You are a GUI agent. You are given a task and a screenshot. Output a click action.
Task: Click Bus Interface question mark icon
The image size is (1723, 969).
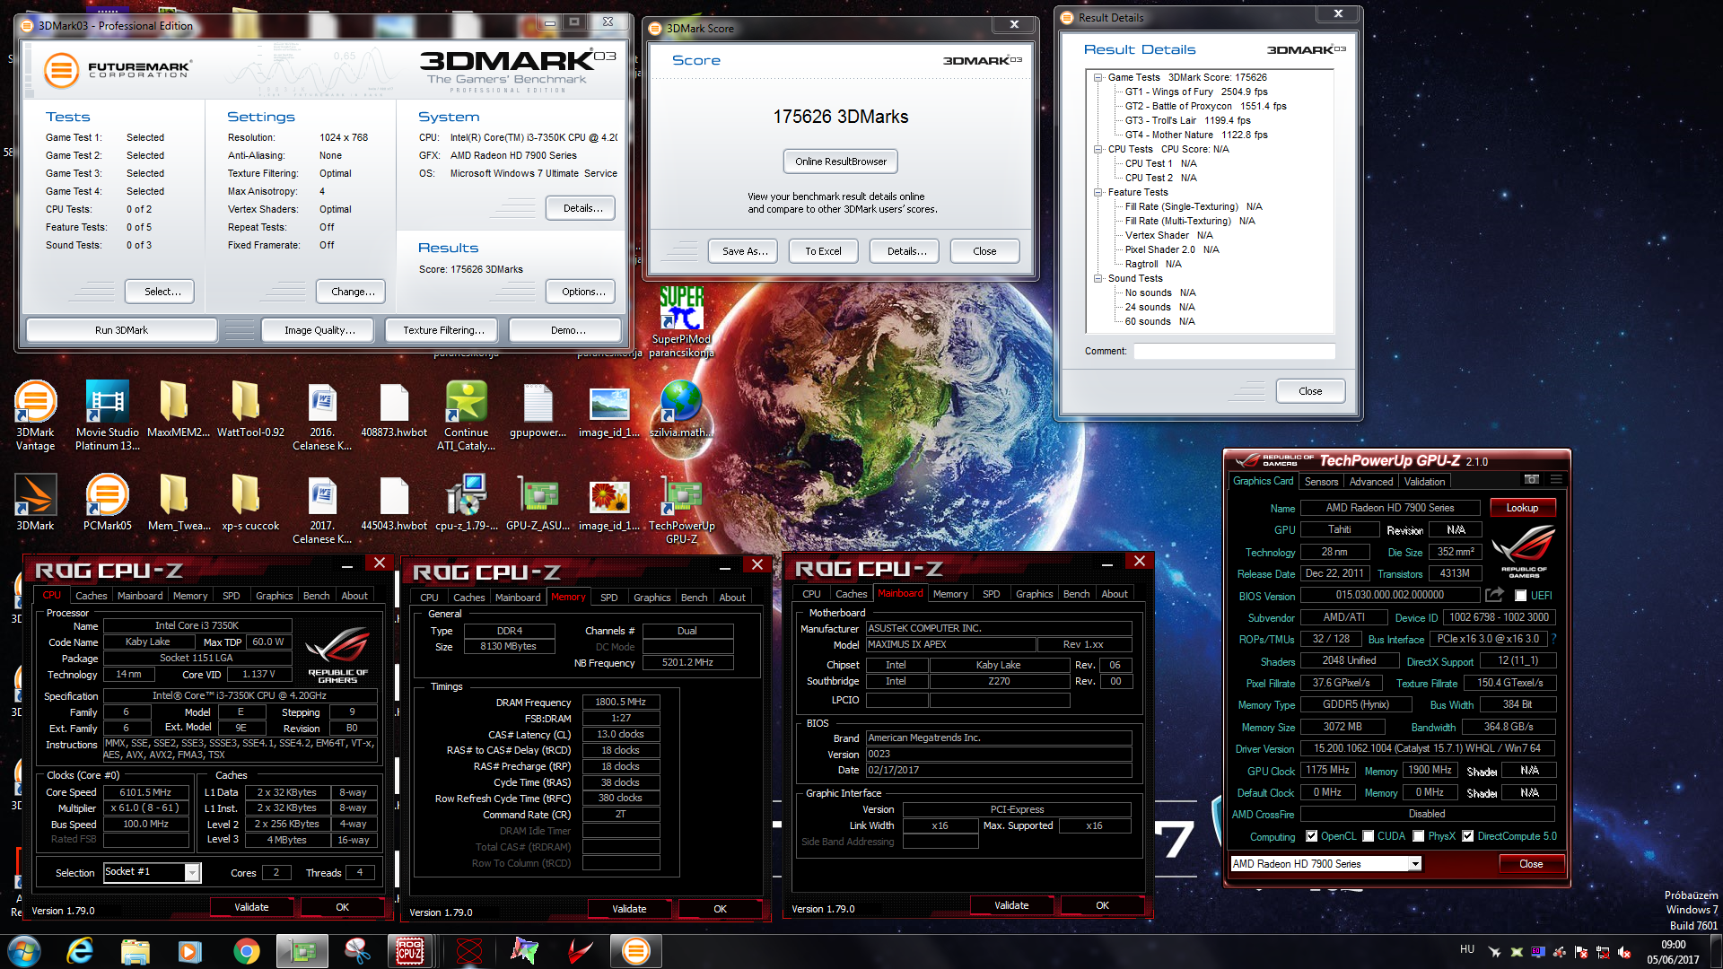pyautogui.click(x=1553, y=639)
